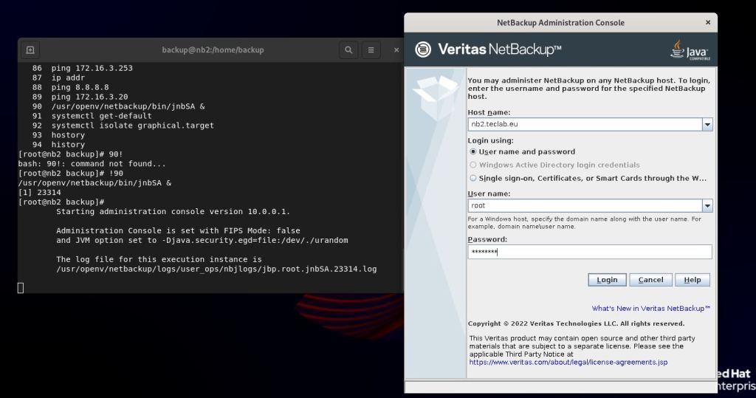The width and height of the screenshot is (756, 398).
Task: Select Windows Active Directory login credentials option
Action: (x=473, y=165)
